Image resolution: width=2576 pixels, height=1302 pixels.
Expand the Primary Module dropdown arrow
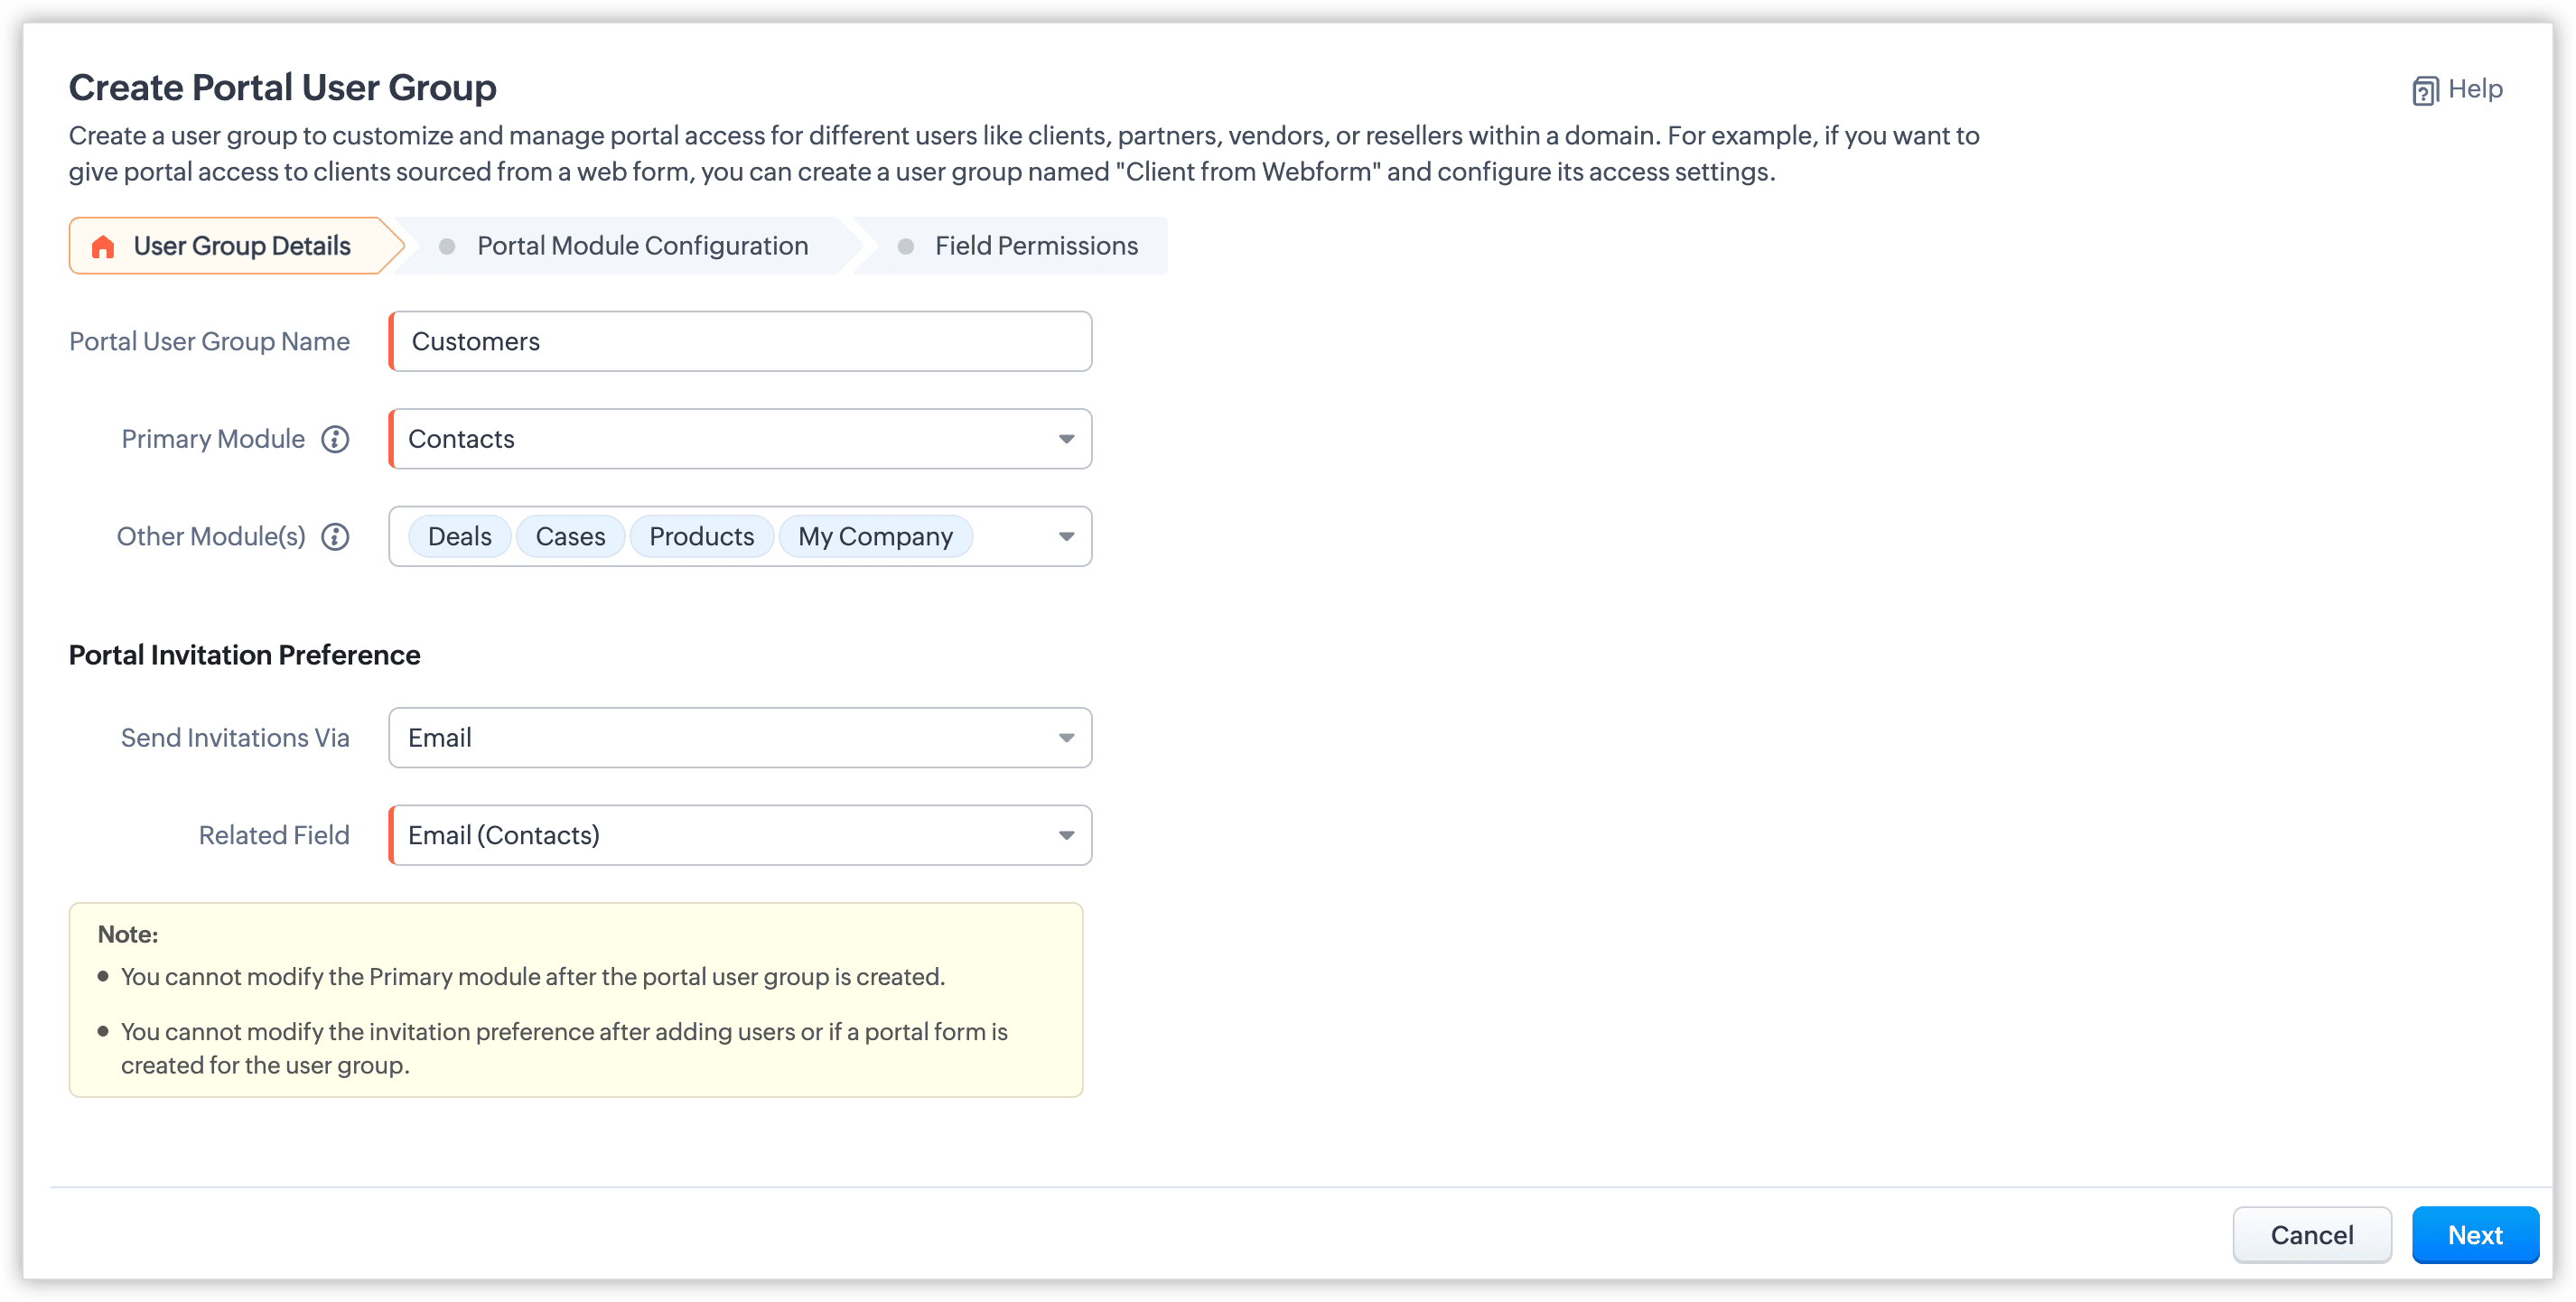coord(1066,439)
